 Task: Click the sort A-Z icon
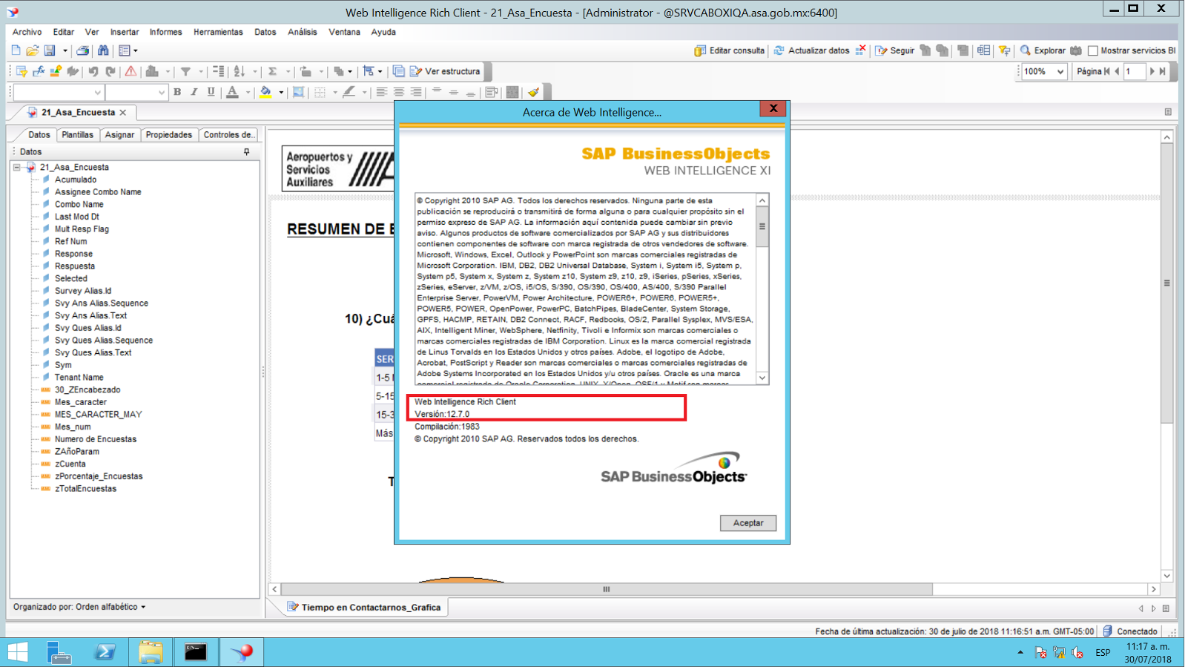[x=240, y=71]
